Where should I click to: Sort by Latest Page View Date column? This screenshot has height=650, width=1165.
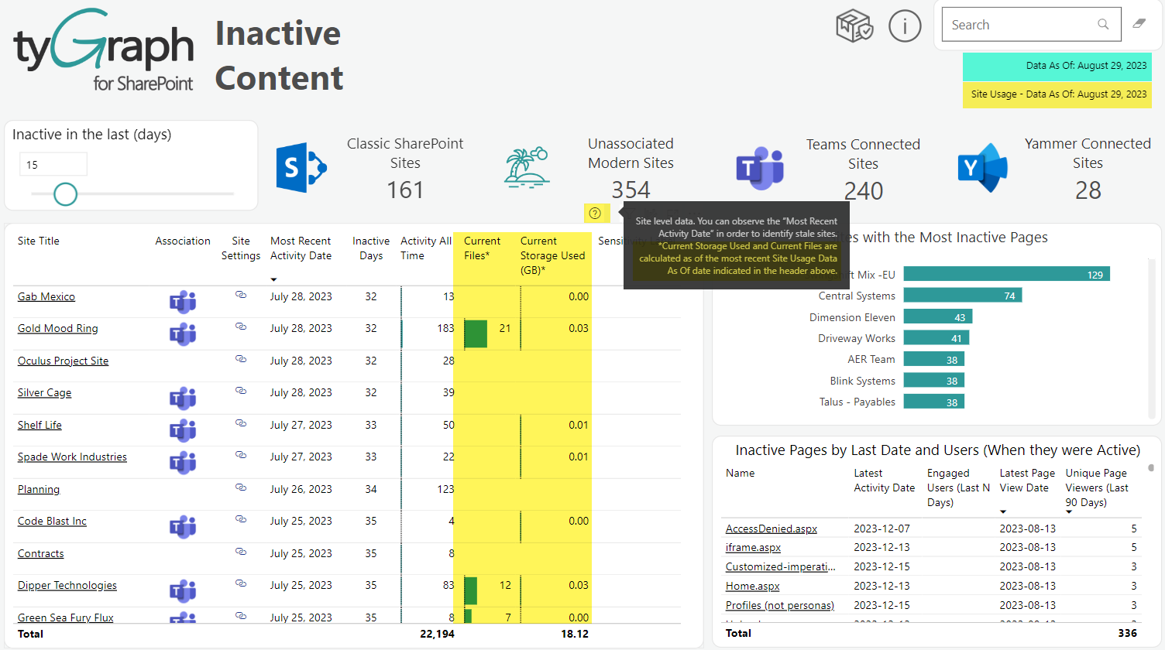(1026, 481)
